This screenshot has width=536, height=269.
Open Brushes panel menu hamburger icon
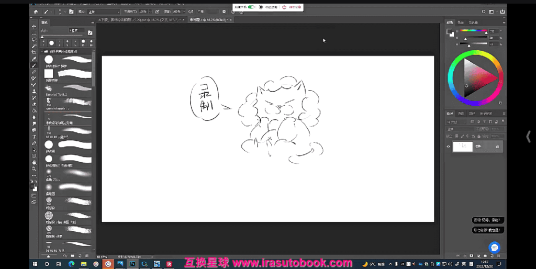click(x=92, y=23)
